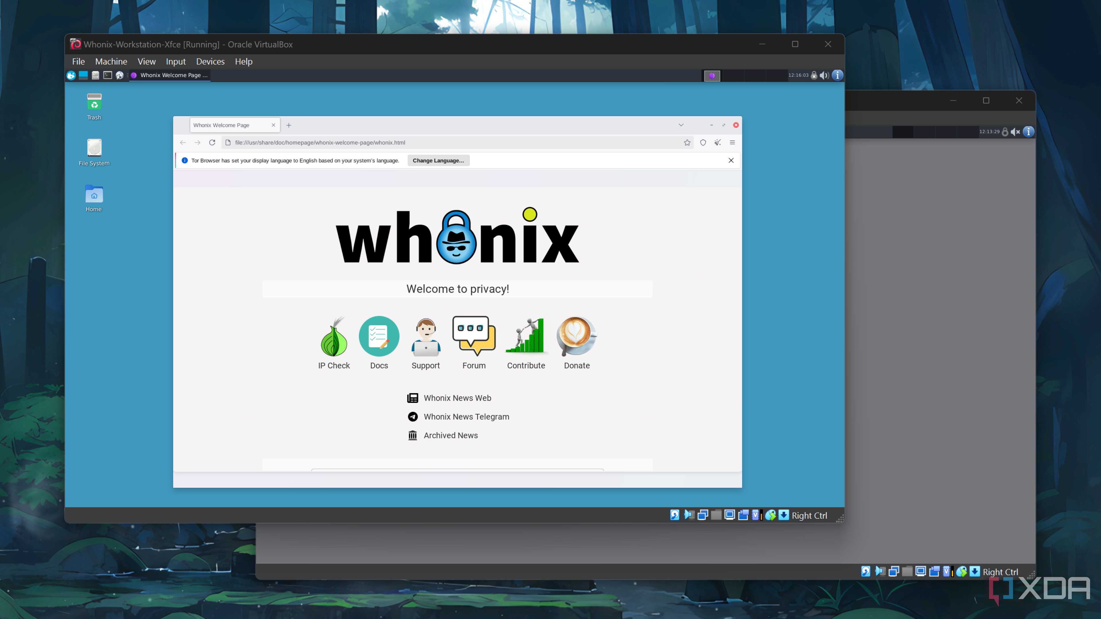The height and width of the screenshot is (619, 1101).
Task: Dismiss the language notification bar
Action: (731, 160)
